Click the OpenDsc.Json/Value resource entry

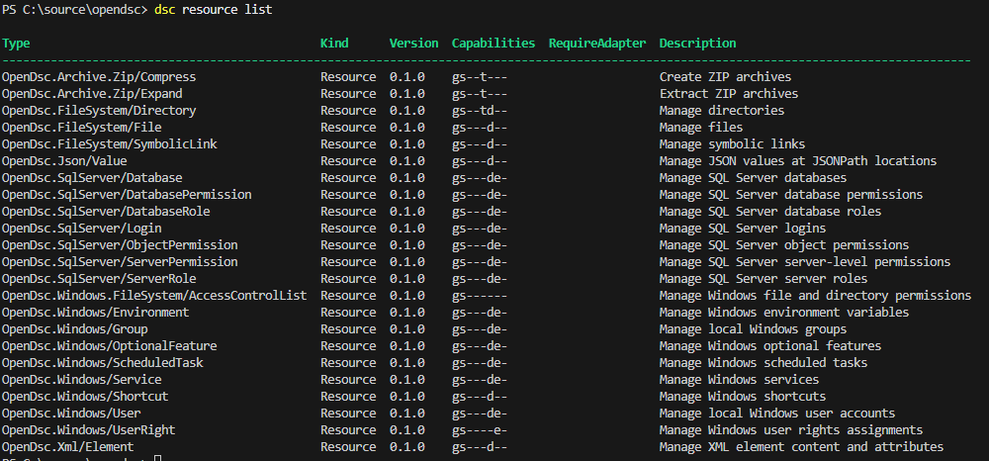[x=64, y=161]
